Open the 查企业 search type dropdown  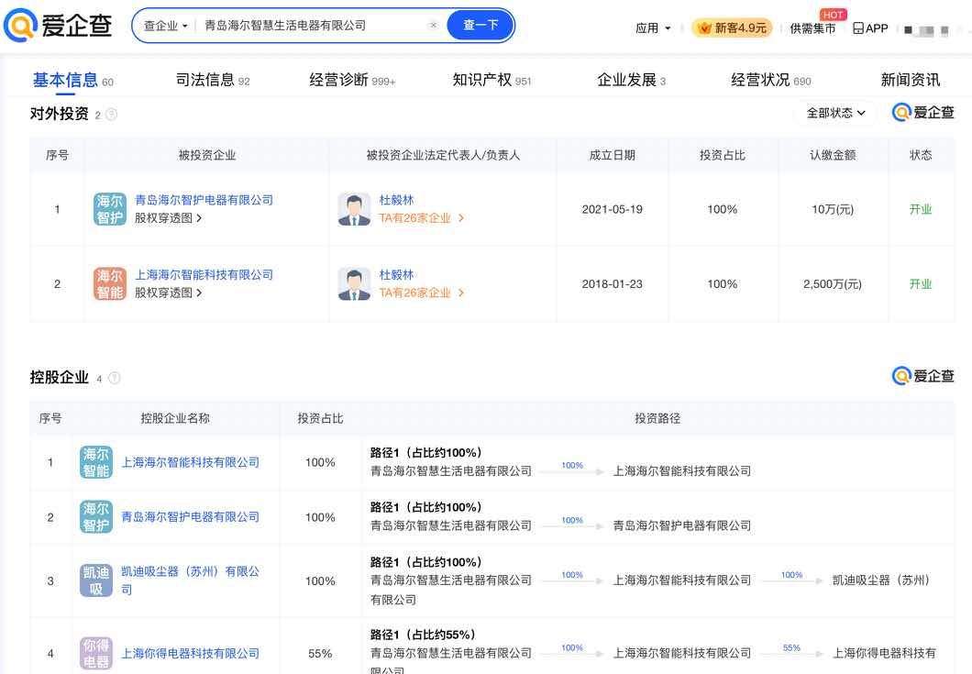(x=165, y=26)
